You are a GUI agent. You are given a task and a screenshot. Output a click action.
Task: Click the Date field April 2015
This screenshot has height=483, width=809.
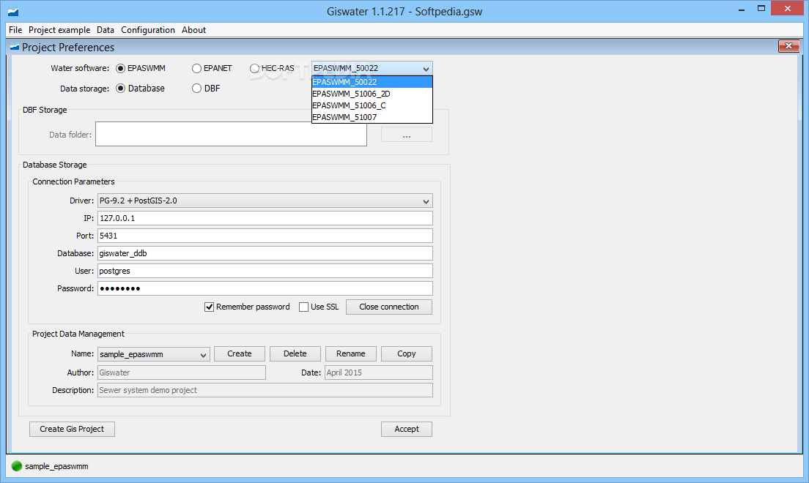coord(379,372)
